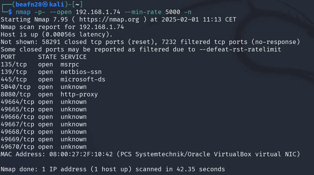
Task: Click the 5040/tcp port entry
Action: 16,87
